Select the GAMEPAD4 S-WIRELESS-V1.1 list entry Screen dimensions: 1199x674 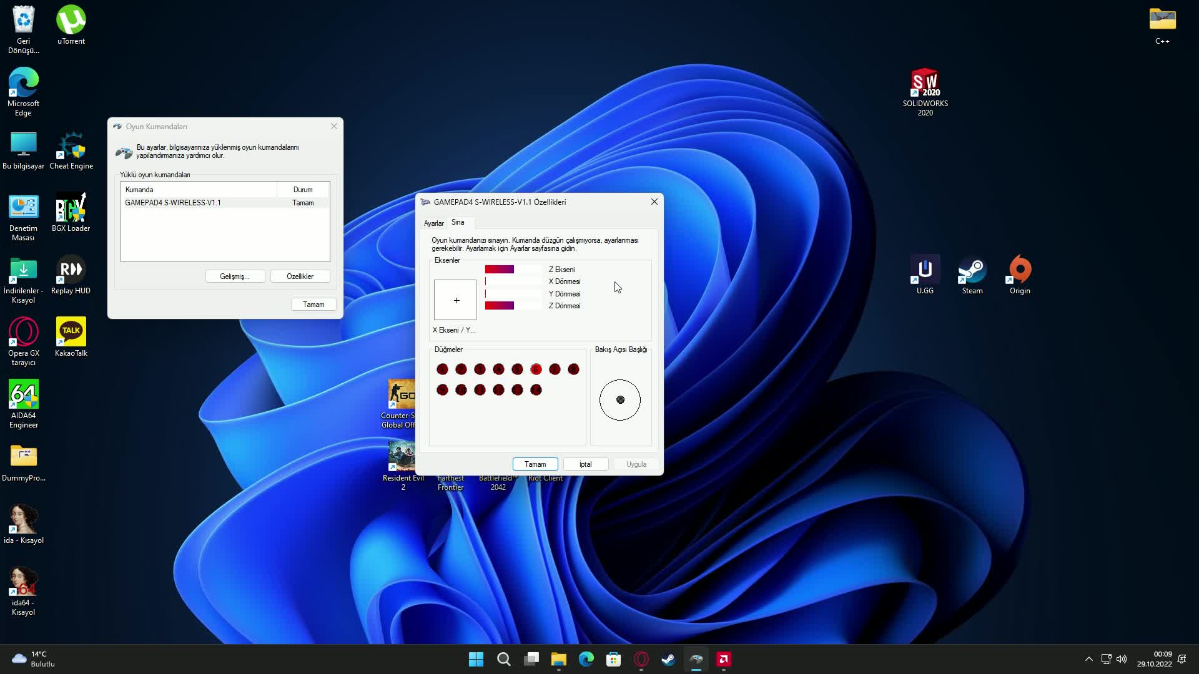173,203
